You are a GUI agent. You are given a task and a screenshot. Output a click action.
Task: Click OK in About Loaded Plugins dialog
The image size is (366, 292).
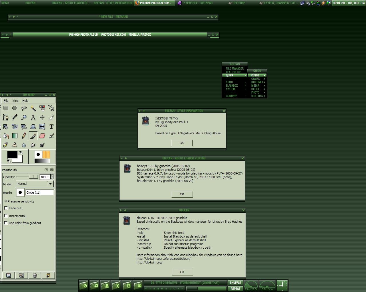(x=182, y=194)
